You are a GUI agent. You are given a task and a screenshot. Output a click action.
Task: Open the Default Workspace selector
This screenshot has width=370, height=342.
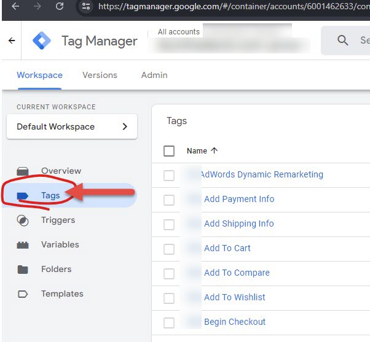(72, 126)
